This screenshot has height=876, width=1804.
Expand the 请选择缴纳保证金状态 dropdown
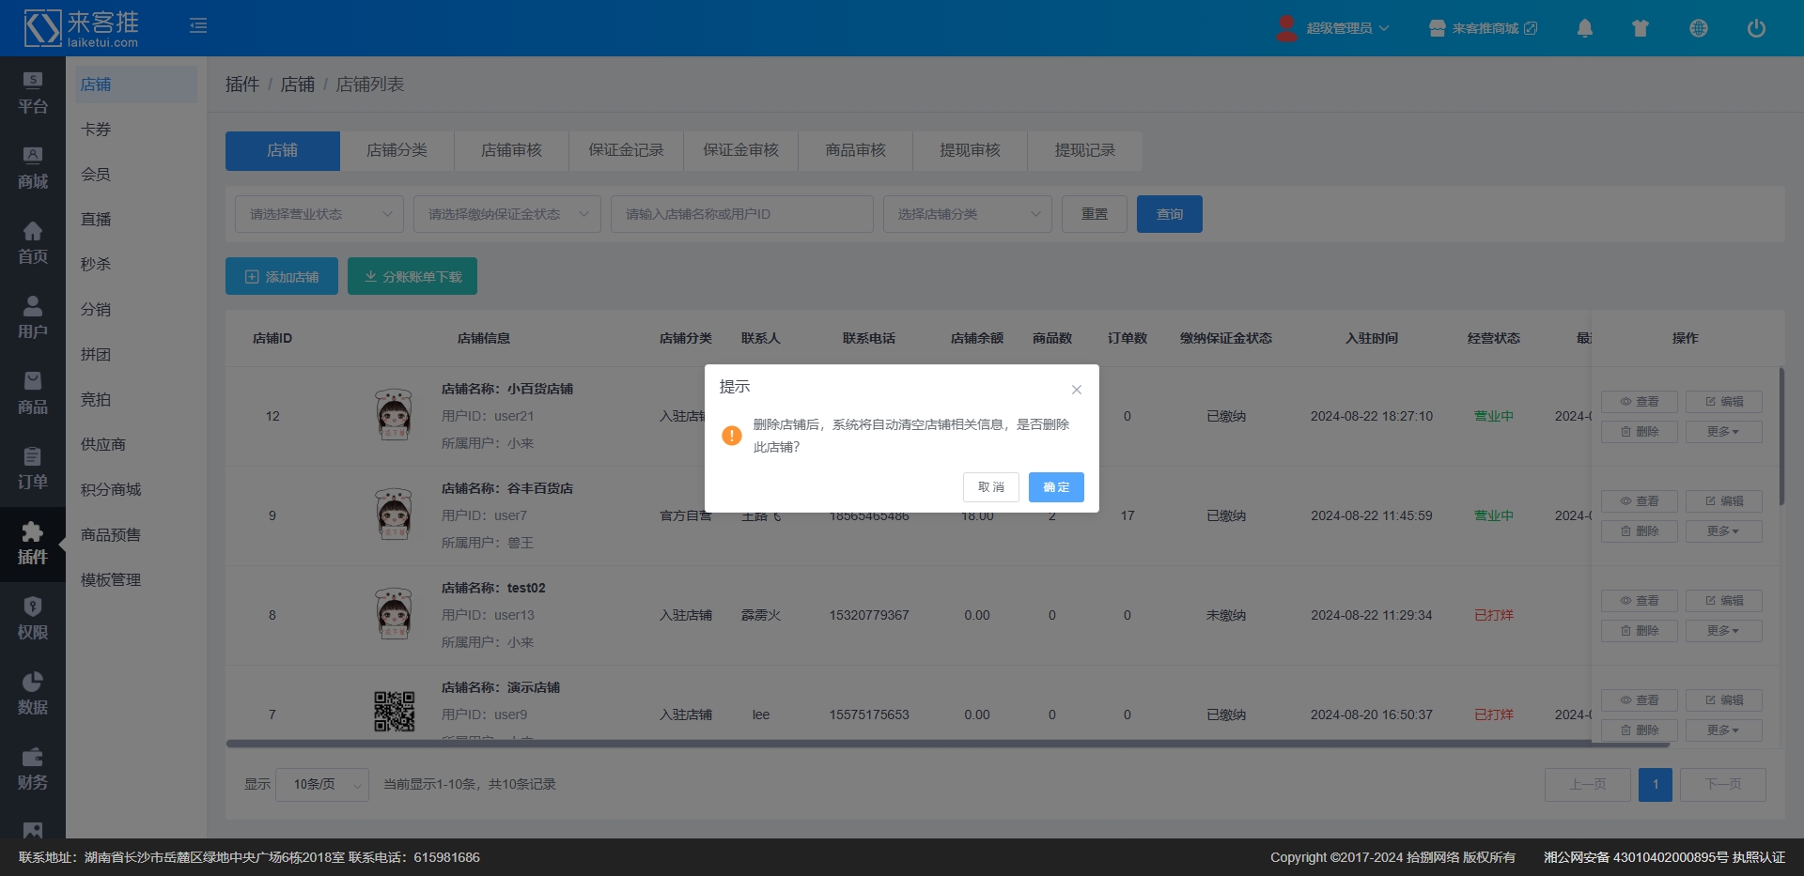click(x=506, y=214)
